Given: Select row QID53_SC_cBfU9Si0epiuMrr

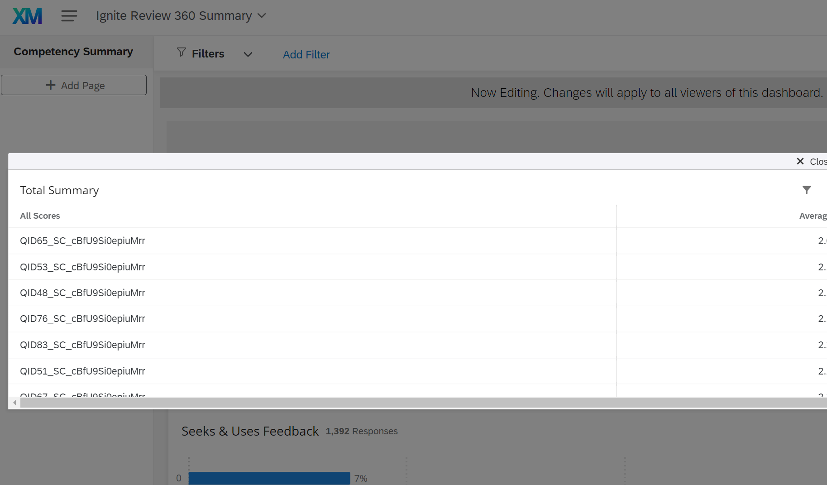Looking at the screenshot, I should tap(417, 267).
